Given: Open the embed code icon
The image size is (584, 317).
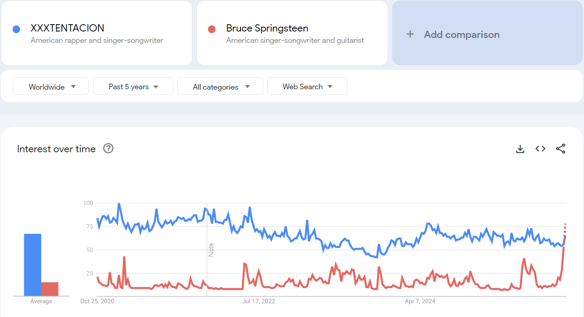Looking at the screenshot, I should pyautogui.click(x=540, y=149).
